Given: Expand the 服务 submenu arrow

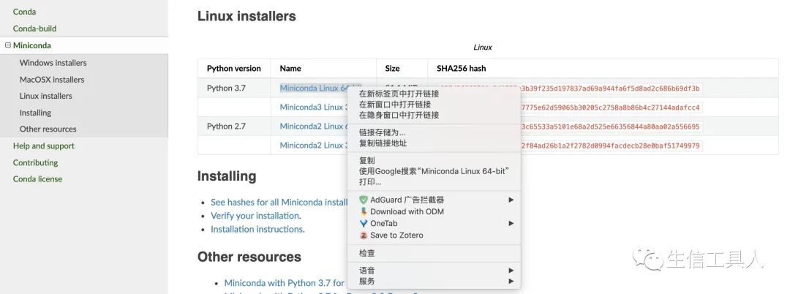Looking at the screenshot, I should tap(511, 282).
